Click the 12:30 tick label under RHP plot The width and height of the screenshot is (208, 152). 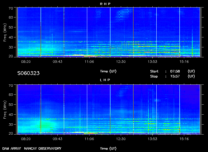(121, 62)
